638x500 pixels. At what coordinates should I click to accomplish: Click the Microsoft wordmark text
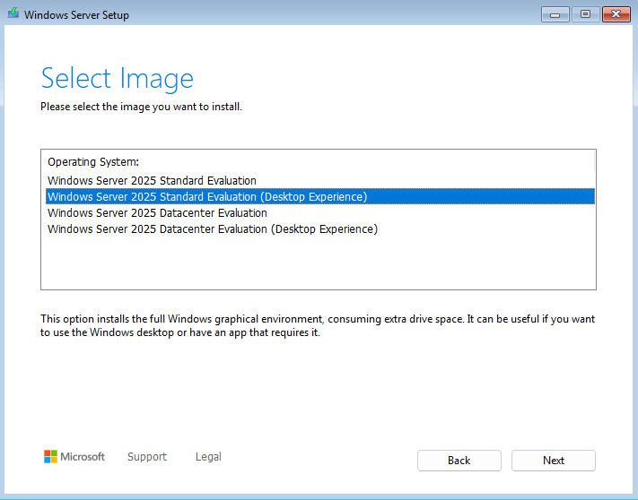(83, 457)
